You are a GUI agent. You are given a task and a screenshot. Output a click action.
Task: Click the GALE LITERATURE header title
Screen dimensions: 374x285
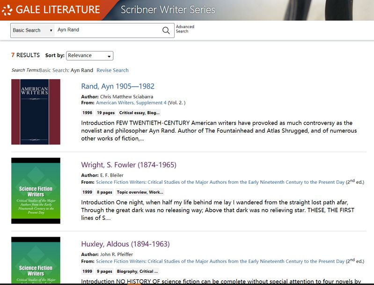pyautogui.click(x=58, y=10)
